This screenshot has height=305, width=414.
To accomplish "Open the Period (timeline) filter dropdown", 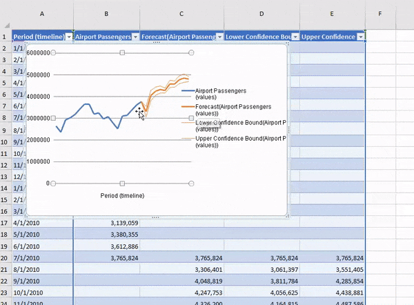I will (69, 37).
